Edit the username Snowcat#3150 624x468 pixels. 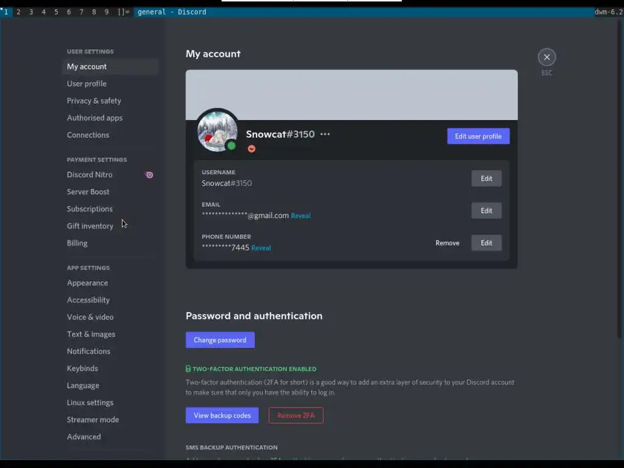pyautogui.click(x=486, y=179)
